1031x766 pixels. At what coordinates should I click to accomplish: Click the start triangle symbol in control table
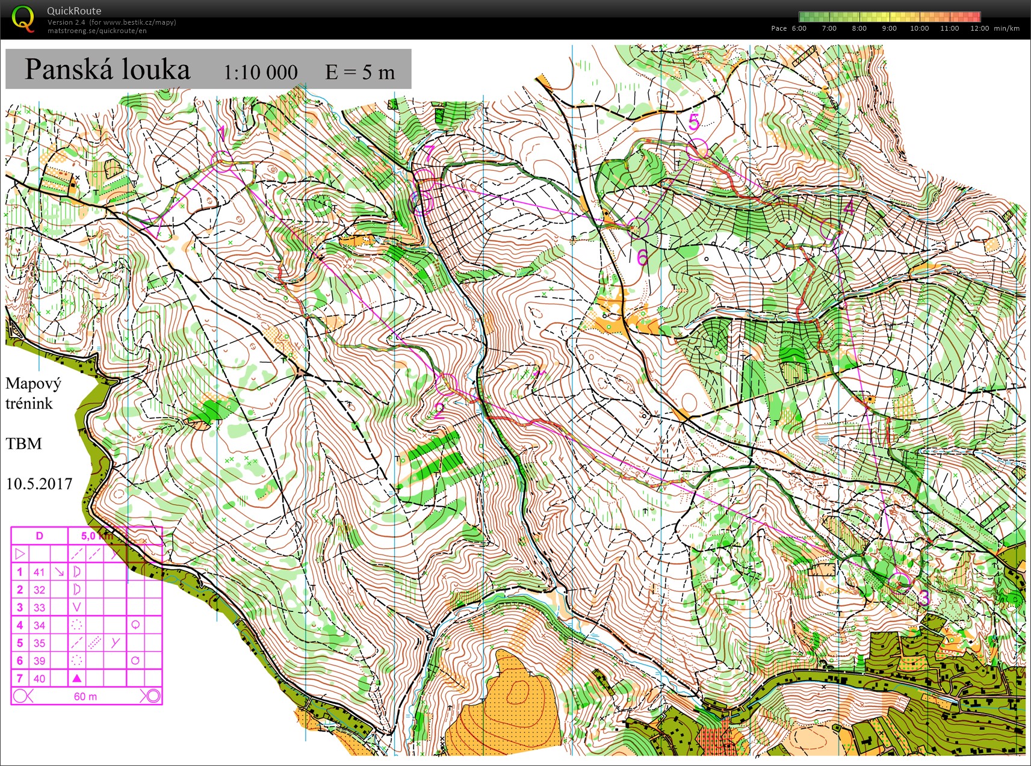click(x=20, y=554)
